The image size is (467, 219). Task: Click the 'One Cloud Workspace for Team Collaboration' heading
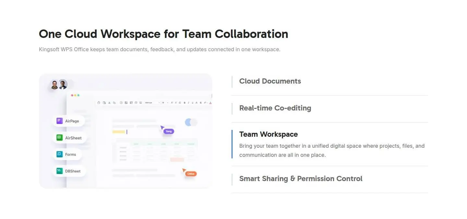tap(163, 34)
